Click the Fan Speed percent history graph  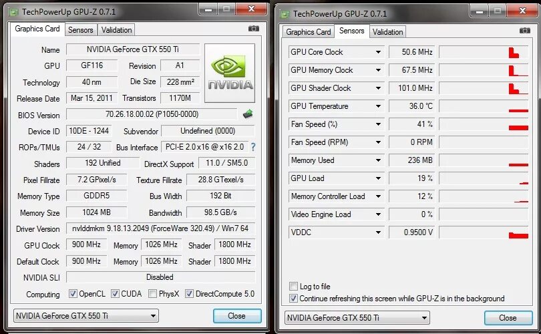pyautogui.click(x=484, y=124)
